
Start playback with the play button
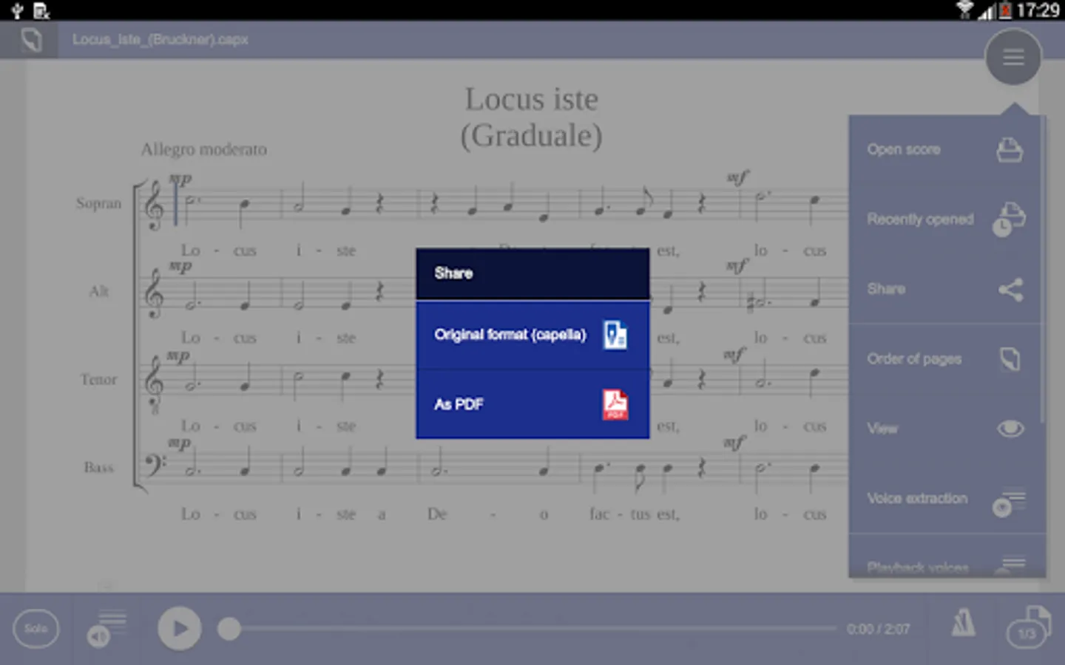179,629
